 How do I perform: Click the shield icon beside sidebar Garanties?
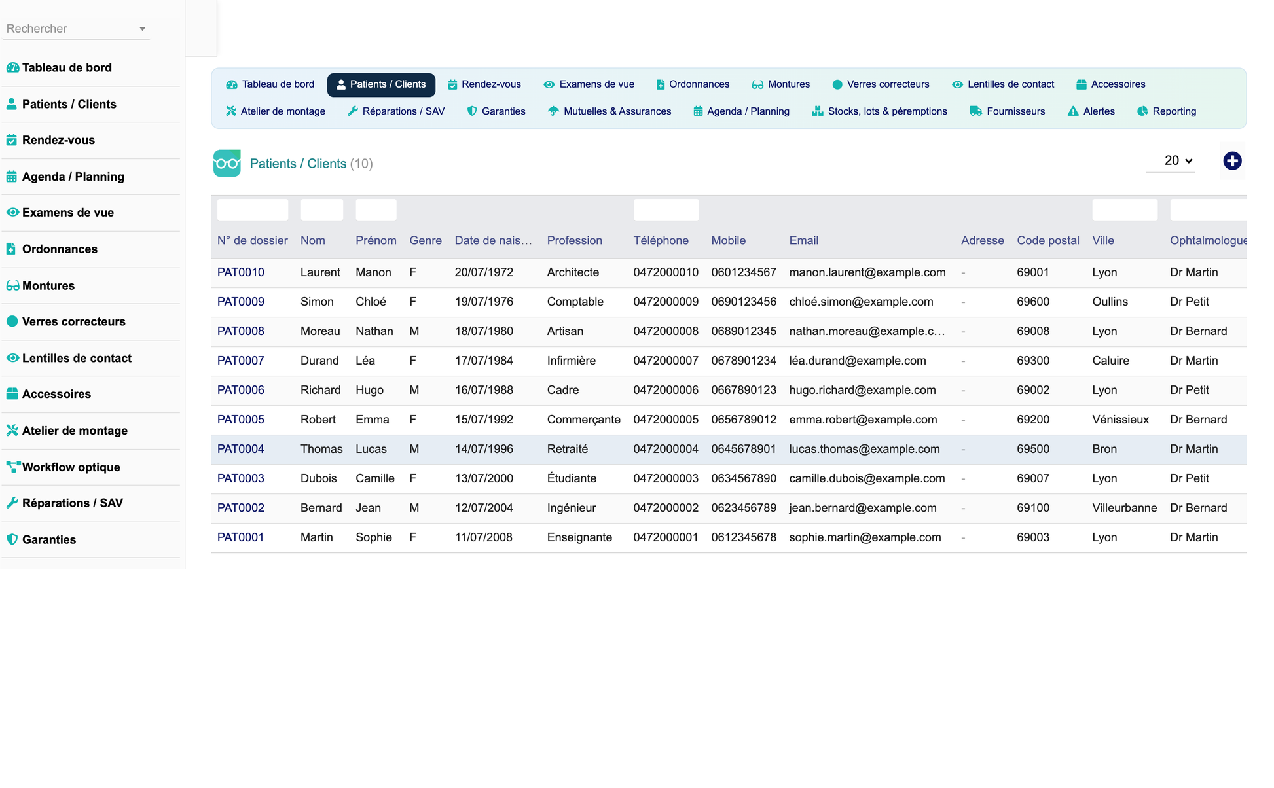tap(12, 539)
